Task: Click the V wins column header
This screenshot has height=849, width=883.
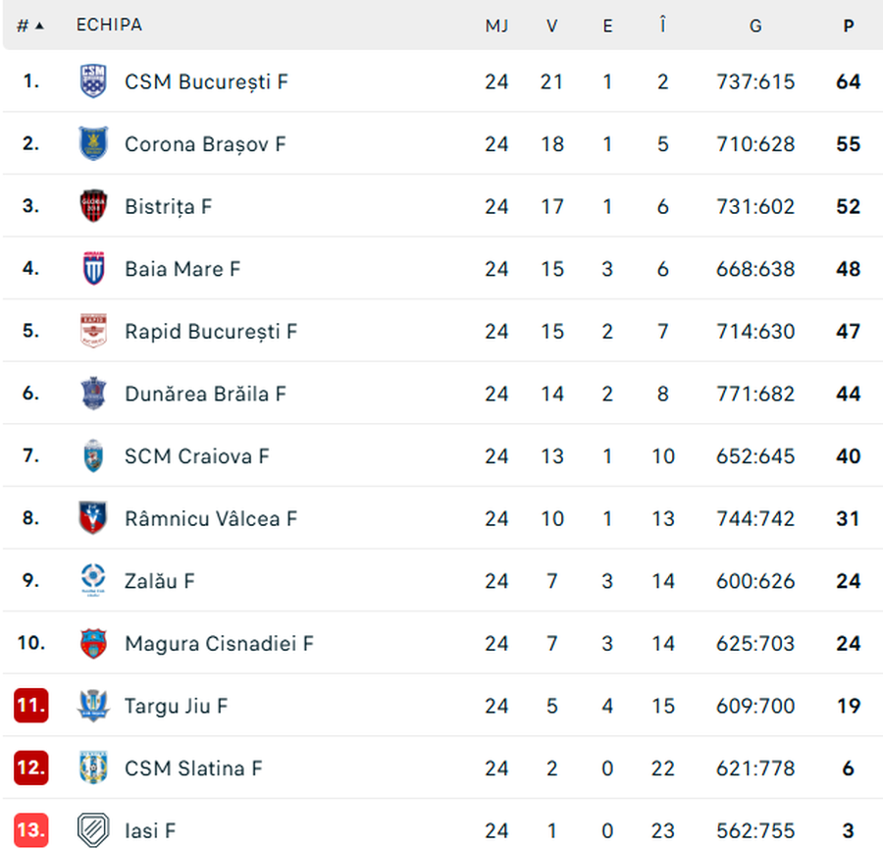Action: coord(552,26)
